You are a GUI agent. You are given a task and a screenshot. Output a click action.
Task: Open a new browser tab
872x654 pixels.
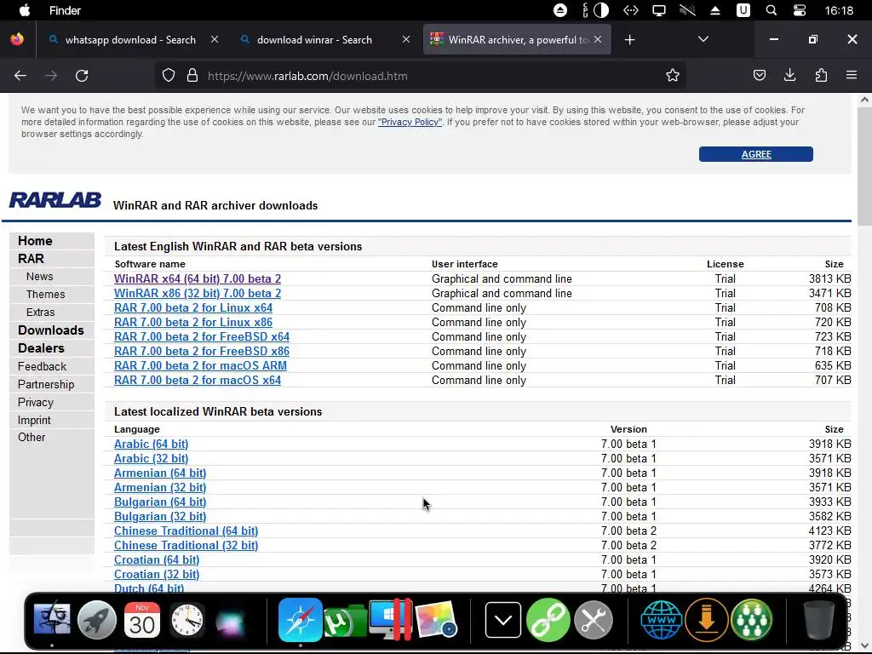(629, 39)
